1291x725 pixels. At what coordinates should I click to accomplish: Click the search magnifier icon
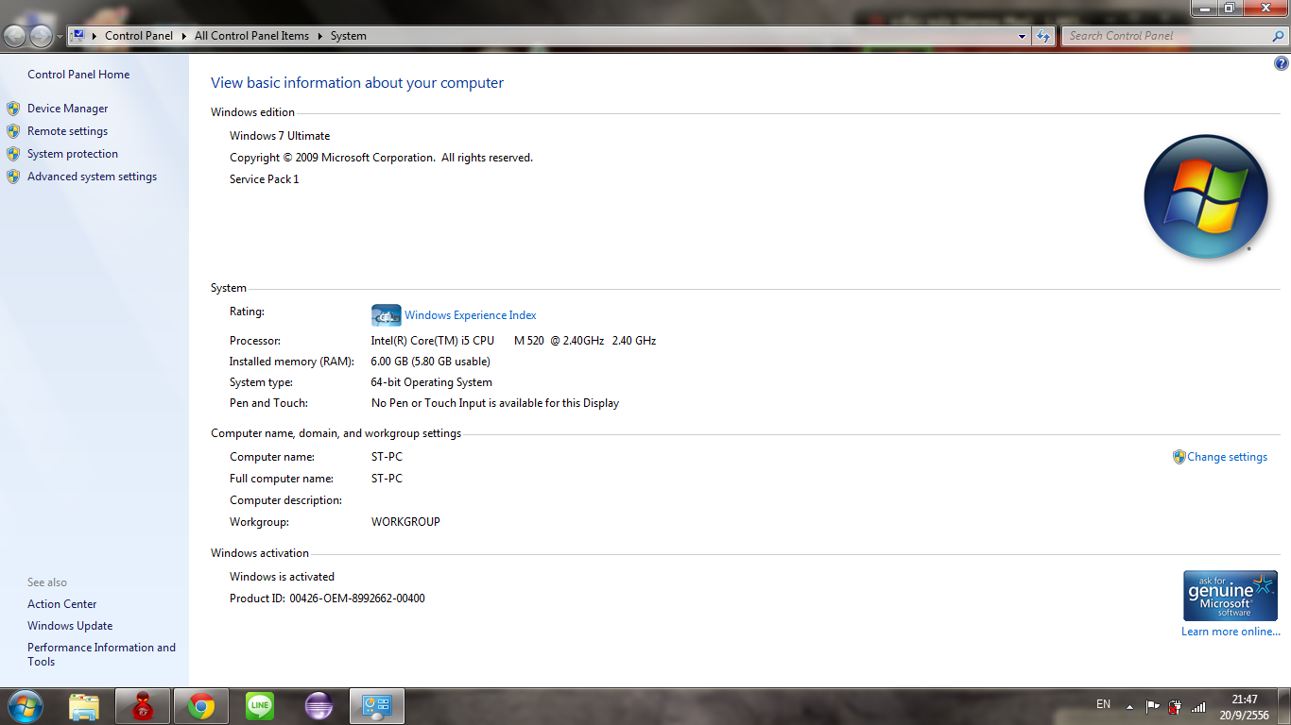[1279, 36]
